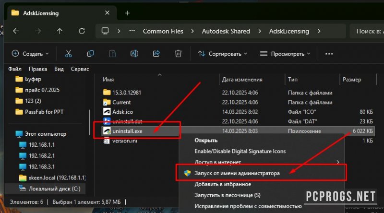Select прайс 07.2025 folder in sidebar
This screenshot has height=213, width=384.
pyautogui.click(x=42, y=90)
